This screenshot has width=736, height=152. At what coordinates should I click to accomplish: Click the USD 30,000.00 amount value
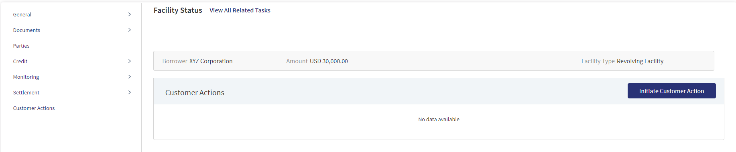point(329,61)
